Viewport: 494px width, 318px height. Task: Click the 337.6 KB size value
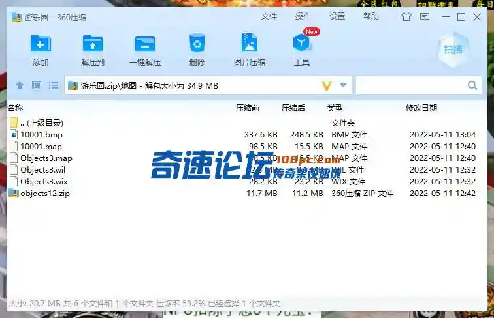[x=261, y=134]
